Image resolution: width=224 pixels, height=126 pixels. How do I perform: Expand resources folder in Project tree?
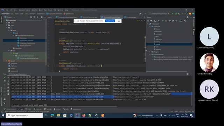click(x=11, y=48)
